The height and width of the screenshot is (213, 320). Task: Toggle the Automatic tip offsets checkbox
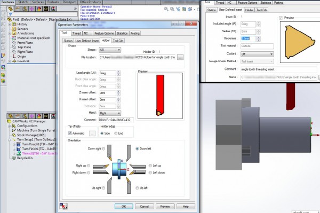(70, 133)
